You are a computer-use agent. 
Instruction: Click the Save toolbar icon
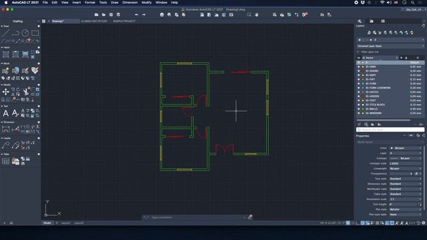point(111,15)
